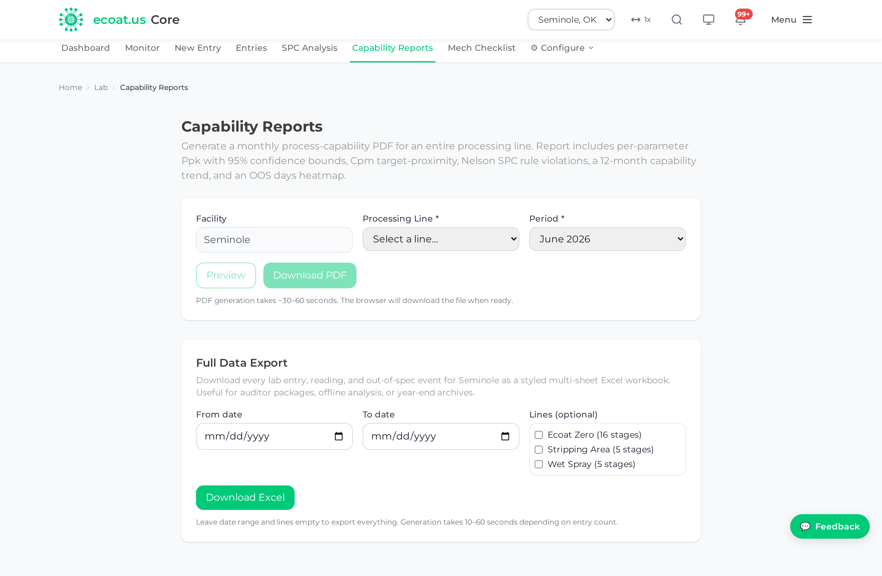Click the Period * label

[547, 219]
